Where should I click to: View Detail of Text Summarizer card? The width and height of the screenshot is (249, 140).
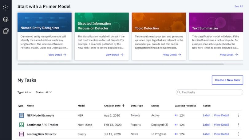pyautogui.click(x=229, y=55)
